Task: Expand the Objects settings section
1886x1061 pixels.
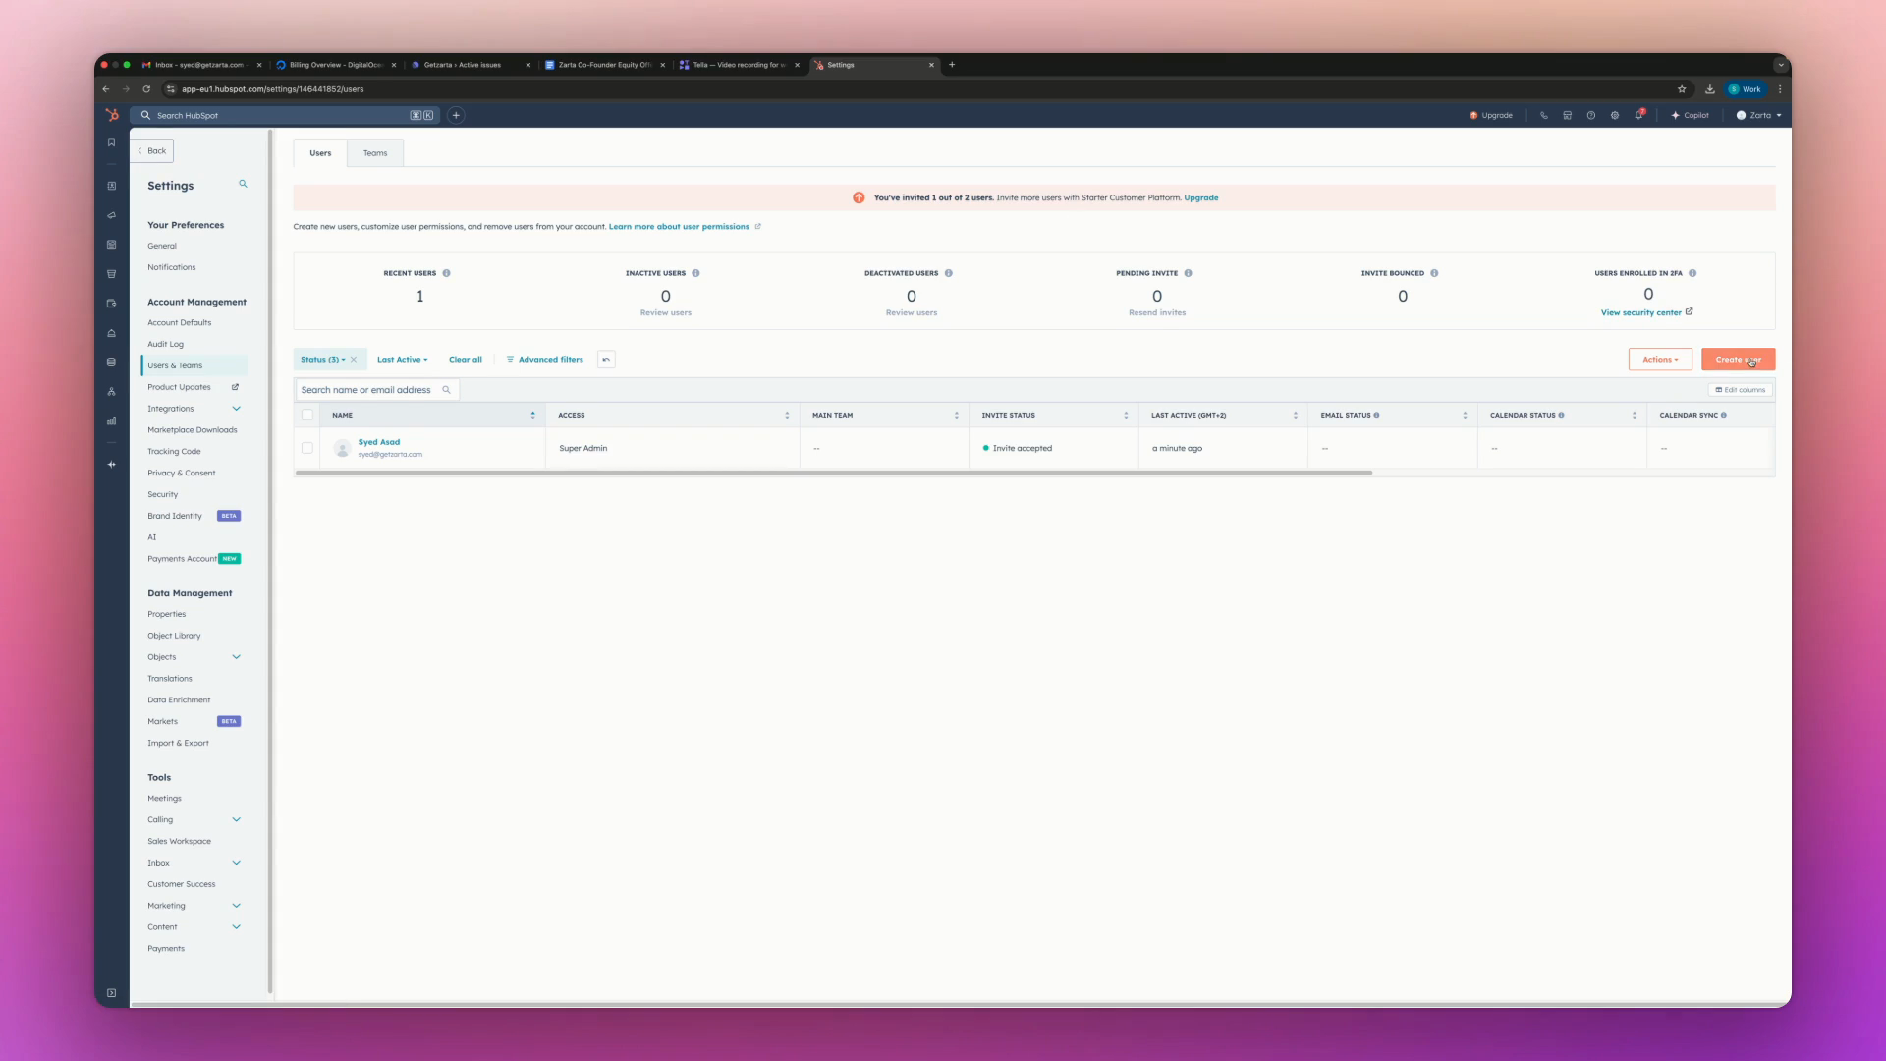Action: [236, 657]
